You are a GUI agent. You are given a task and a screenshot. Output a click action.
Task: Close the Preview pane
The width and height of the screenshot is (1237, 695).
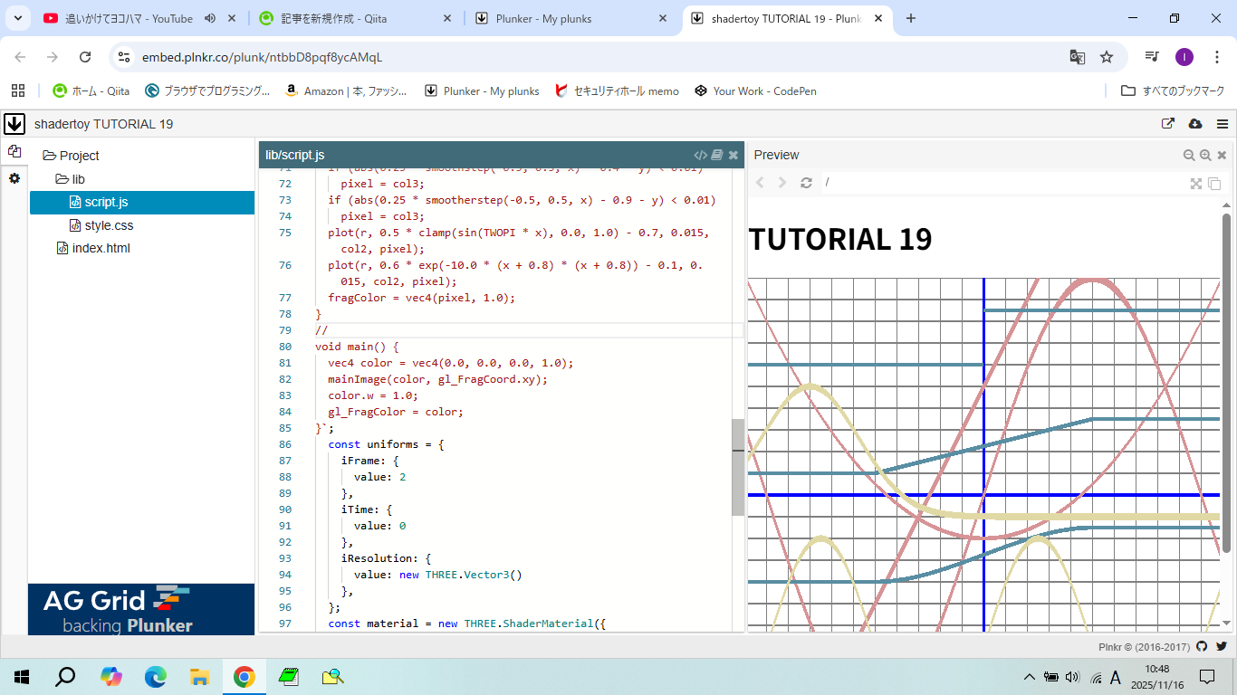(1222, 155)
